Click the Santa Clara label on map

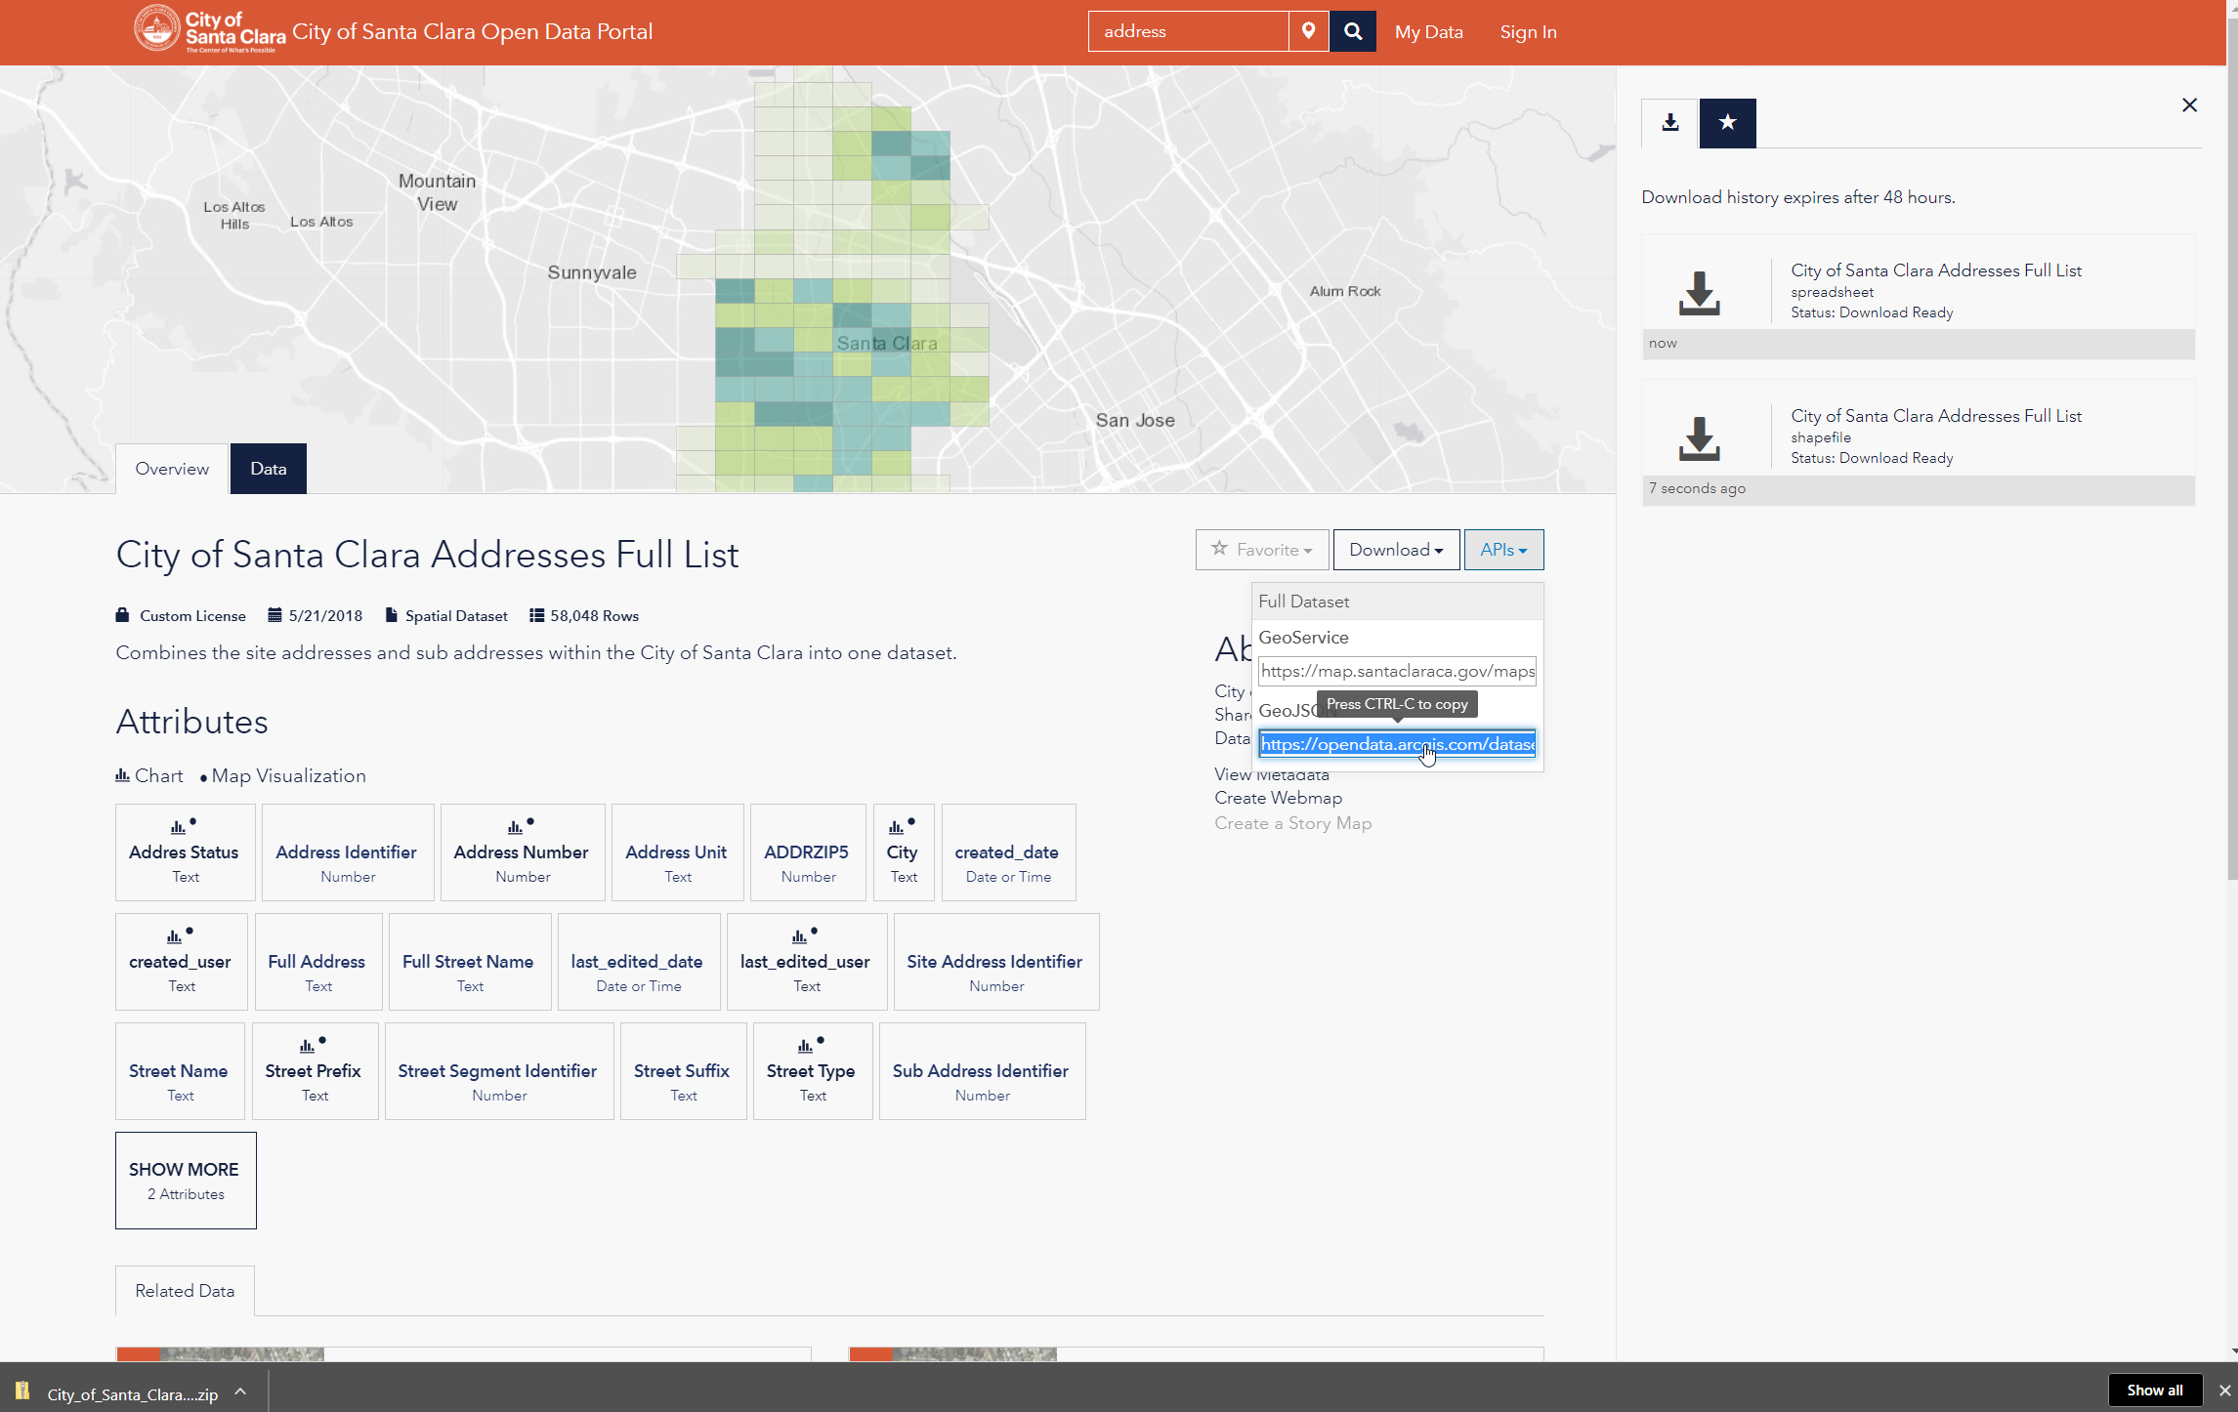(x=886, y=343)
